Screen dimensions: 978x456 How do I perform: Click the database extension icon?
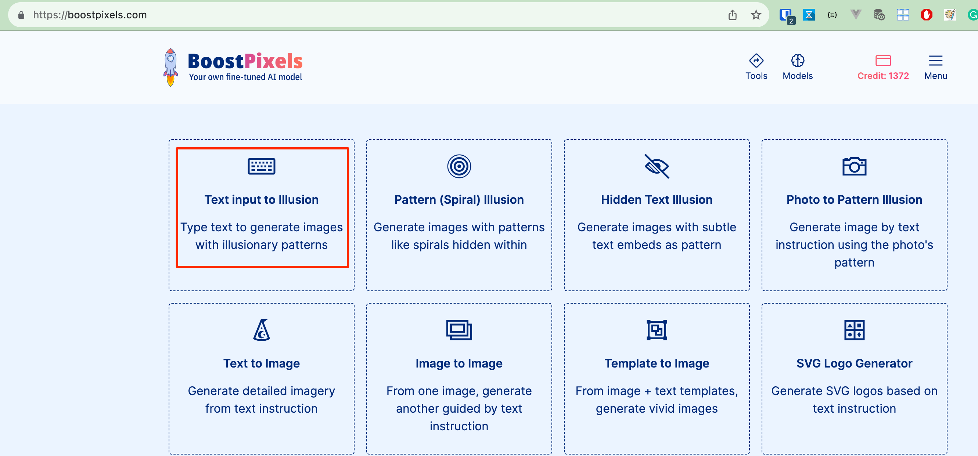(x=879, y=15)
